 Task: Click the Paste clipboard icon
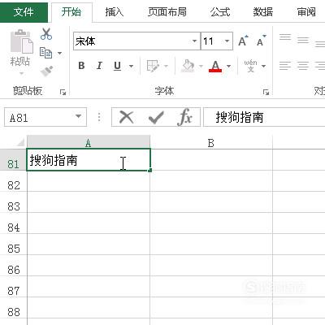tap(21, 42)
